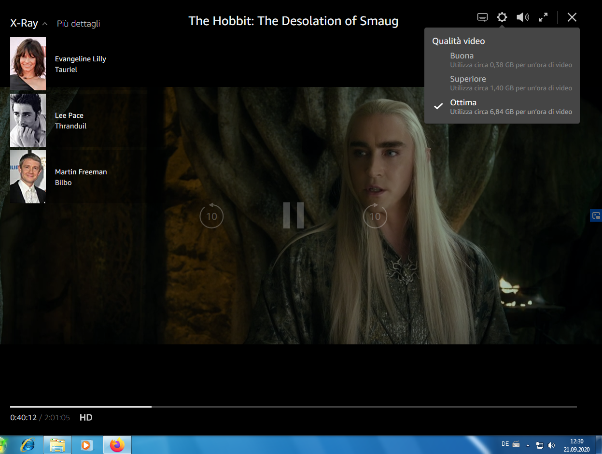This screenshot has width=602, height=454.
Task: Close the video player
Action: tap(572, 17)
